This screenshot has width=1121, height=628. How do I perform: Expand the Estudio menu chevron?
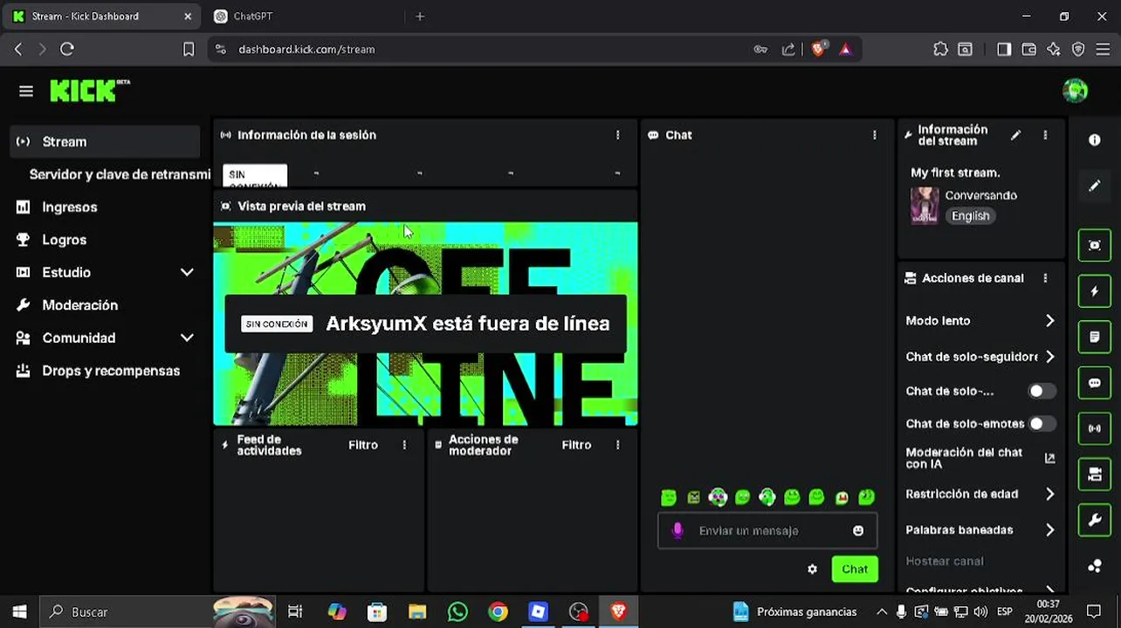pos(187,272)
